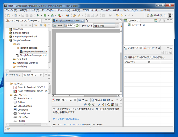Click Link with Editor in Package Explorer
178x137 pixels.
tap(45, 25)
